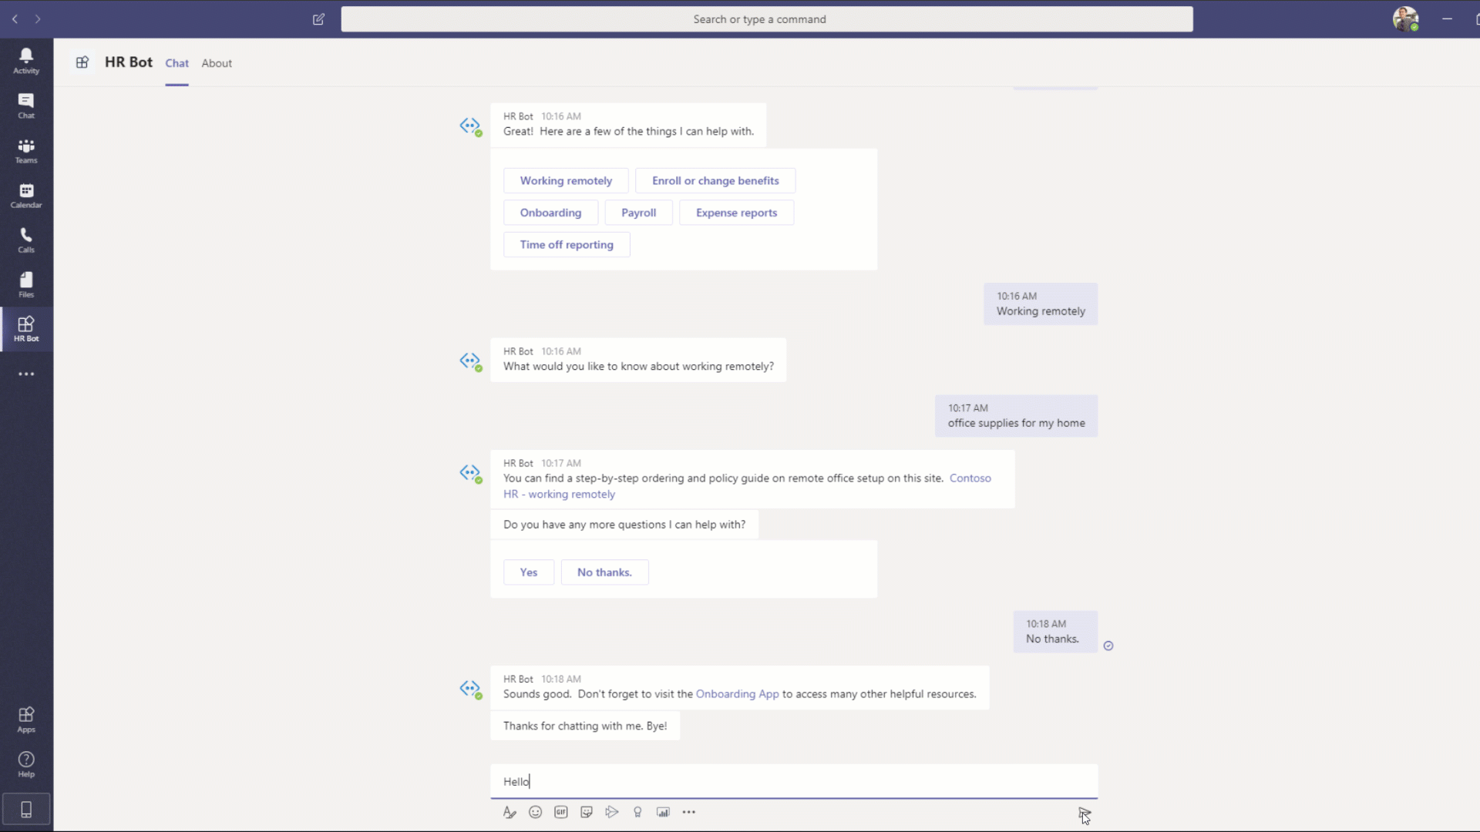Type in the message input field
Image resolution: width=1480 pixels, height=832 pixels.
[x=793, y=781]
